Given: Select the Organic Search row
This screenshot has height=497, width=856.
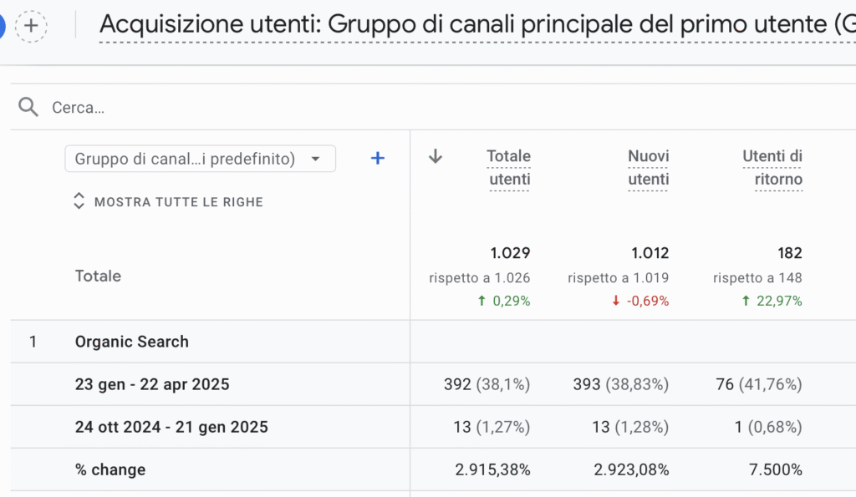Looking at the screenshot, I should coord(132,342).
